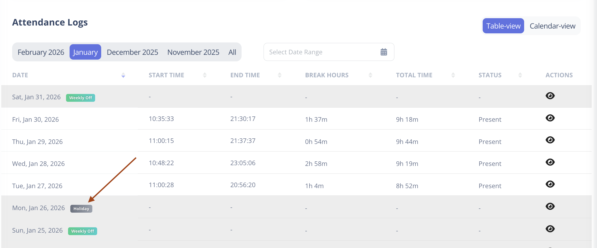Select the All months tab

232,52
